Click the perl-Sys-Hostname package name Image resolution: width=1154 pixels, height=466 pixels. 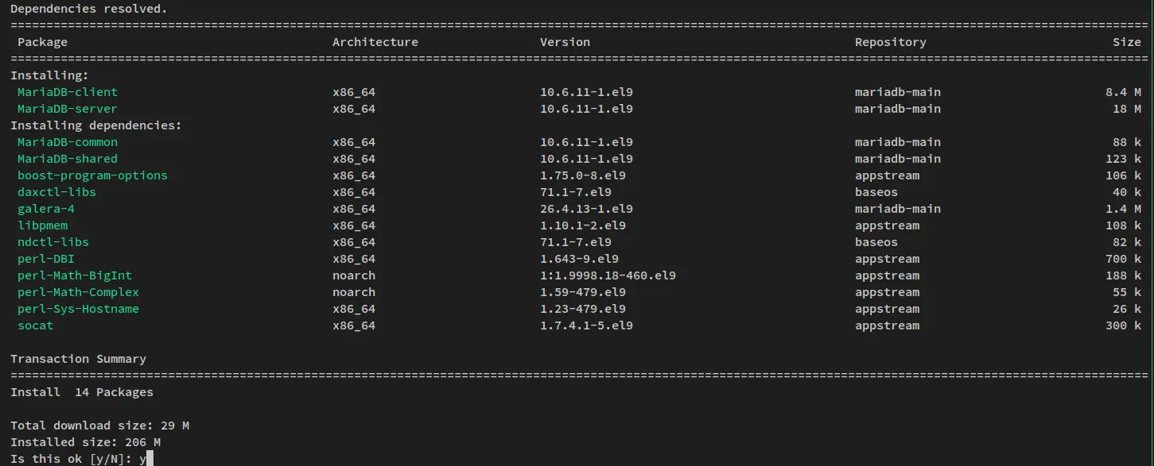[x=78, y=309]
